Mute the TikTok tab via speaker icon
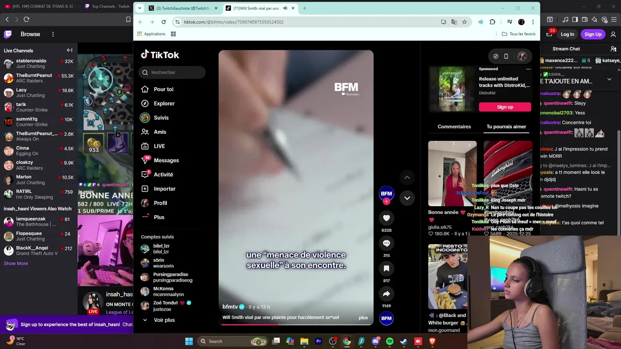The height and width of the screenshot is (349, 621). click(x=285, y=8)
